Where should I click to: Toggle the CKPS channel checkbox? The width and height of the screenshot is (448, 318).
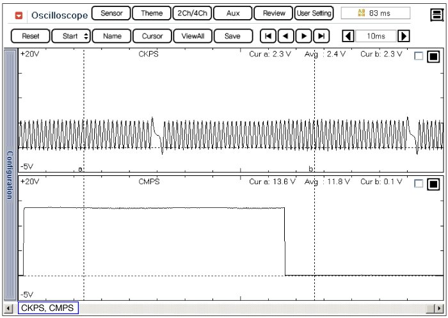419,56
